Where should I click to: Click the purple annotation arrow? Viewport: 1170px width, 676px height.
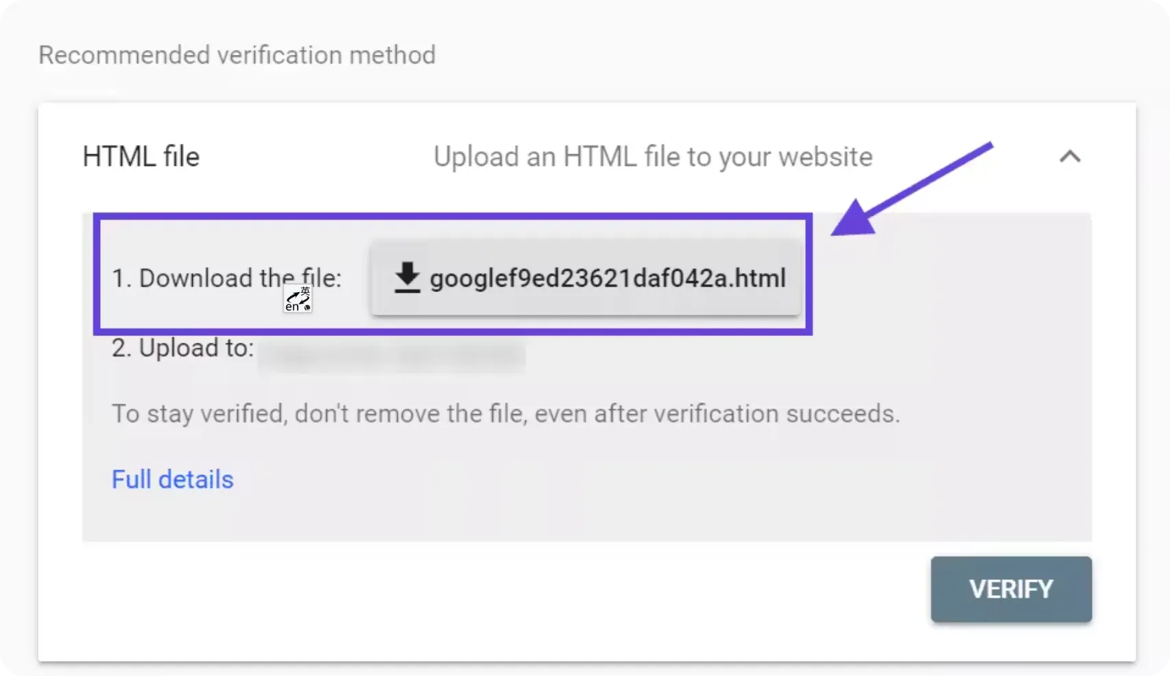[x=912, y=189]
